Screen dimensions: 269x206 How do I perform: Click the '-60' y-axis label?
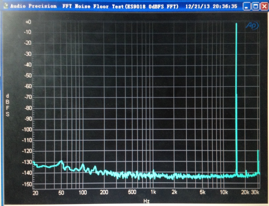pyautogui.click(x=28, y=86)
